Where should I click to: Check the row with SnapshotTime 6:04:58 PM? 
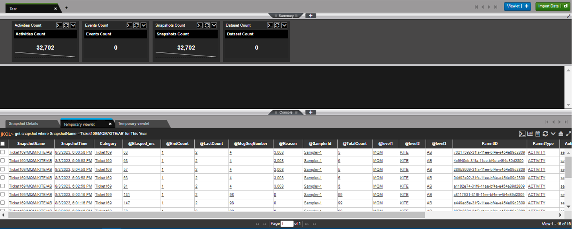point(3,169)
